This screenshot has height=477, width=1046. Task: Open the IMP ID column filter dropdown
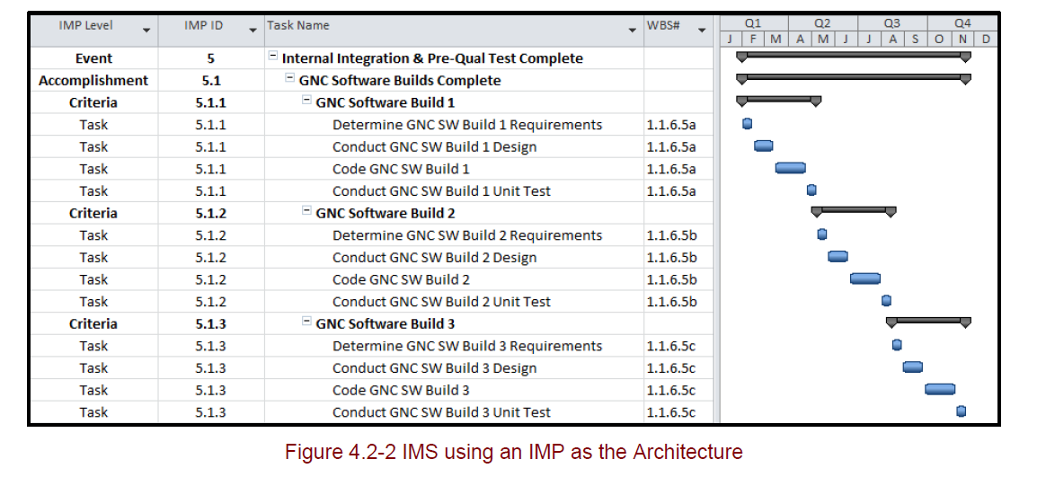pos(253,30)
